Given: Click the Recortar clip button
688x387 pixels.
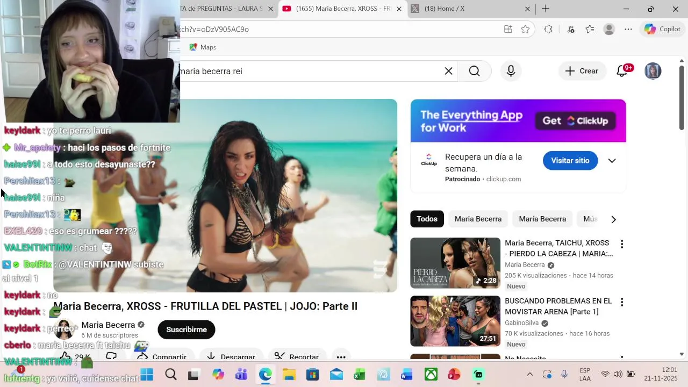Looking at the screenshot, I should click(297, 357).
